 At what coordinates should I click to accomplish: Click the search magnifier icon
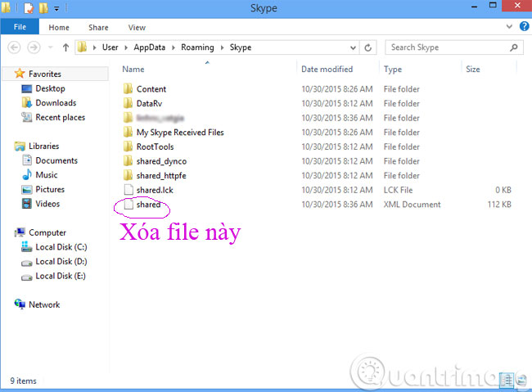tap(514, 47)
